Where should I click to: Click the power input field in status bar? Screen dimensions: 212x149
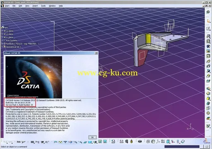point(182,147)
